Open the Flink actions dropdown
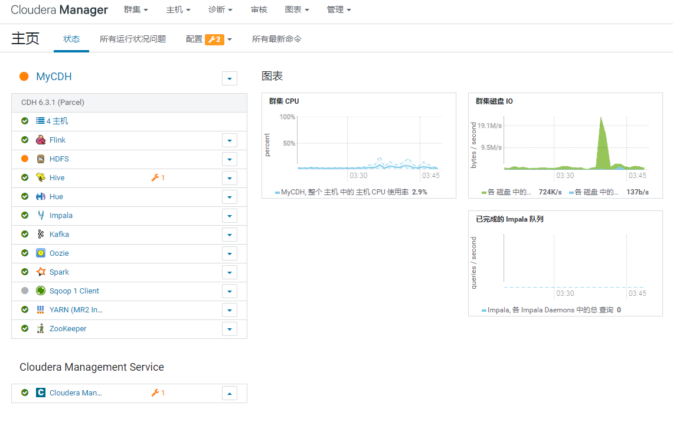The width and height of the screenshot is (673, 432). point(230,140)
